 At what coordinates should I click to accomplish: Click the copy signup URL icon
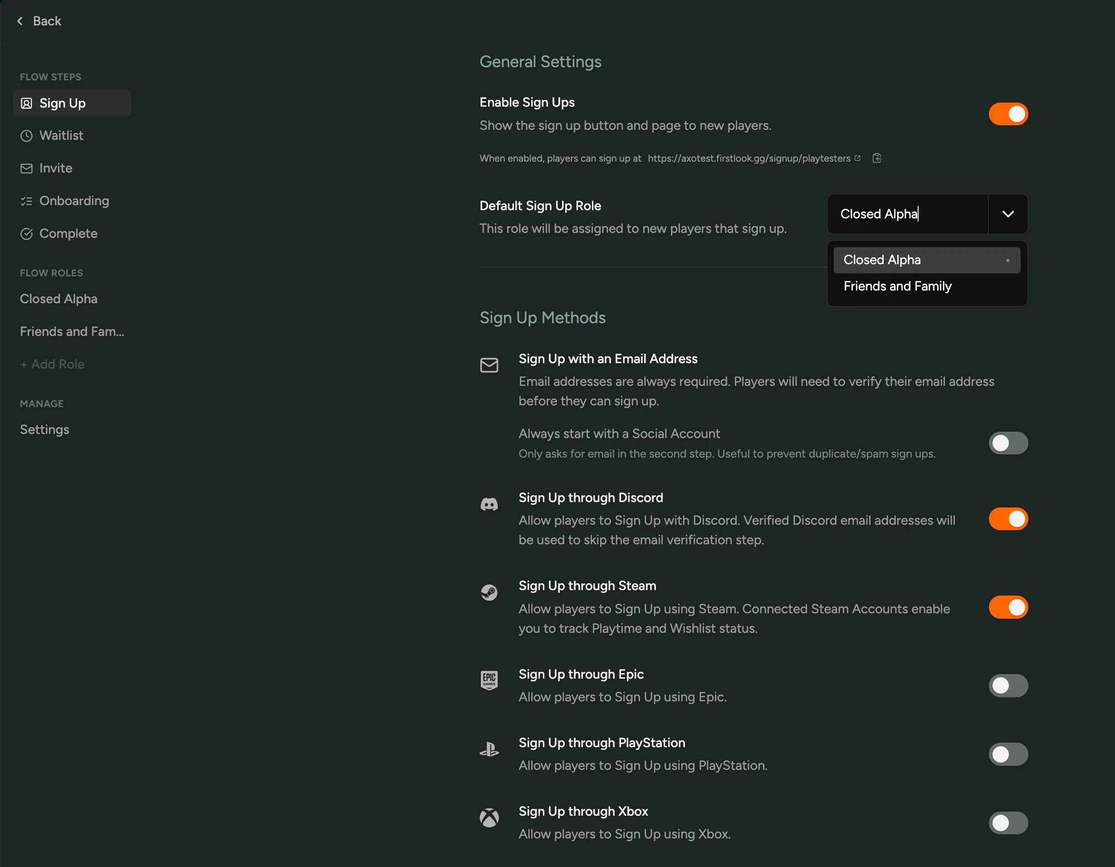click(876, 158)
